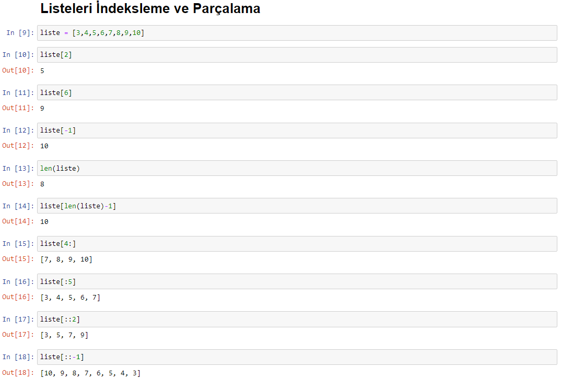561x379 pixels.
Task: Click the Out[17] result [3, 5, 7, 9]
Action: point(64,335)
